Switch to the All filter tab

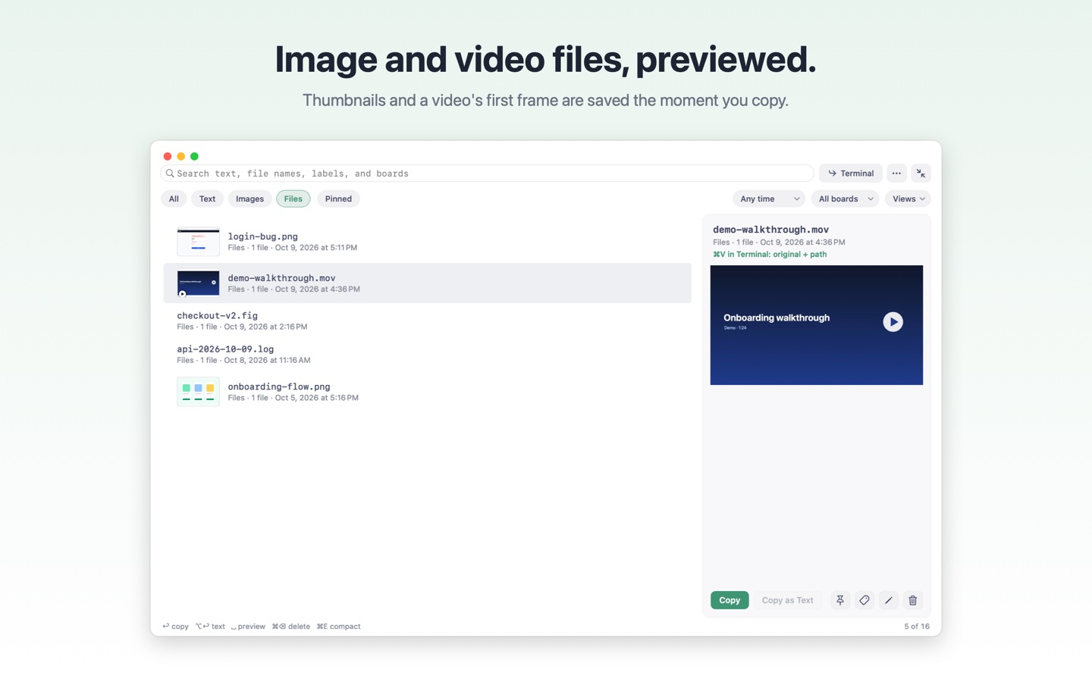tap(174, 199)
